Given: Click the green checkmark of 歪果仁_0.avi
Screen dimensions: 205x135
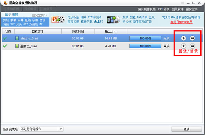Looking at the screenshot, I should point(5,46).
